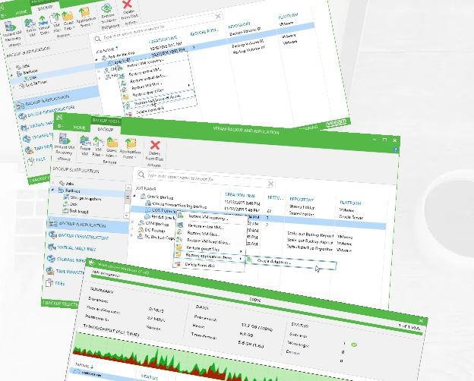
Task: Click back arrow icon in job progress window
Action: tap(92, 263)
